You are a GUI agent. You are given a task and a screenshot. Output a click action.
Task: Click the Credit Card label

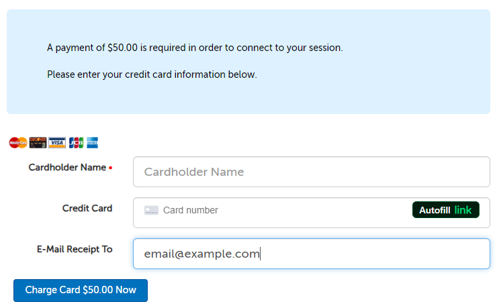(87, 208)
